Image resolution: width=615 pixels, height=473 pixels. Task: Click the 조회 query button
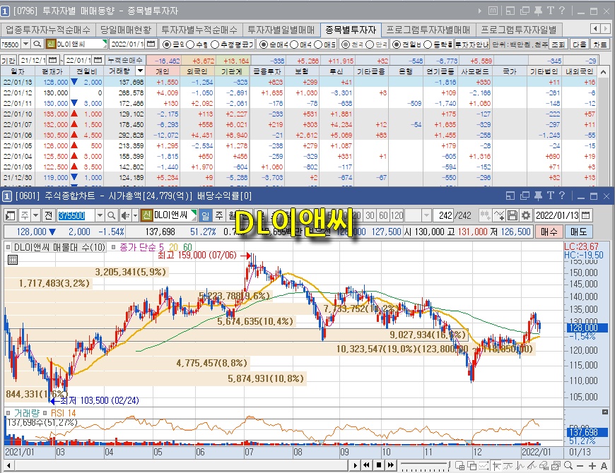point(558,44)
